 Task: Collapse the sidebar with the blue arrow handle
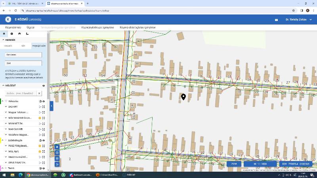[x=51, y=106]
